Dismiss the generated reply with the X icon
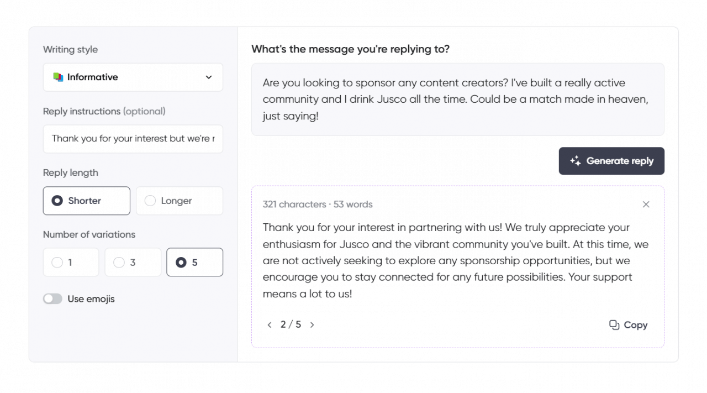 pos(646,204)
